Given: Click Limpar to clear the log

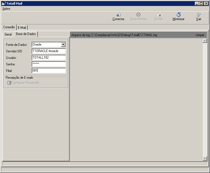Looking at the screenshot, I should click(x=200, y=35).
